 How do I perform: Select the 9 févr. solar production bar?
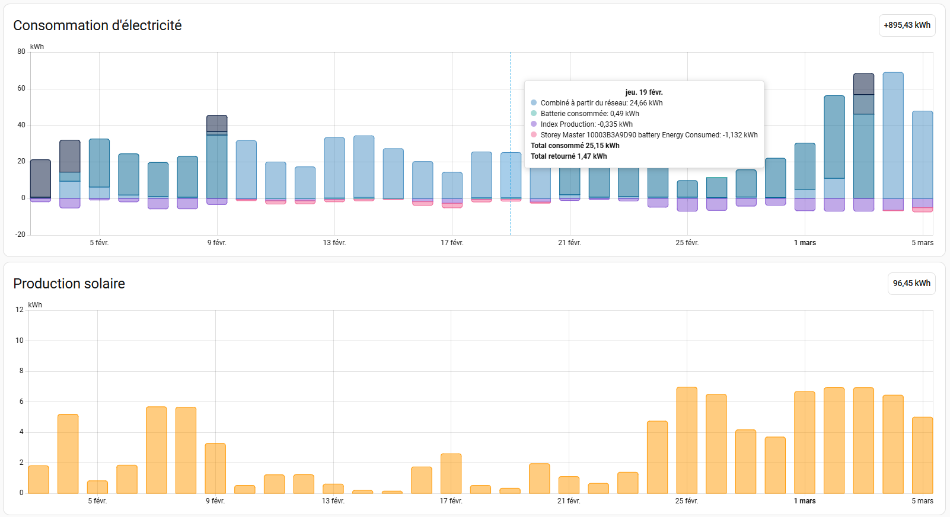point(215,468)
